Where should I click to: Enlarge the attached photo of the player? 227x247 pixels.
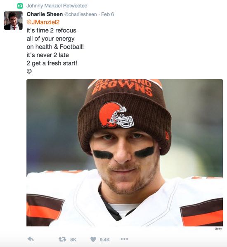pyautogui.click(x=125, y=153)
